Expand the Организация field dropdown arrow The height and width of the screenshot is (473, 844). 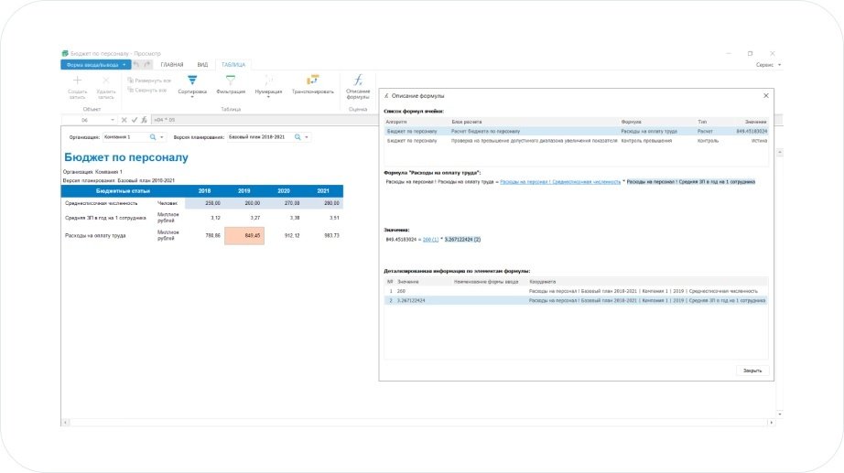(161, 137)
